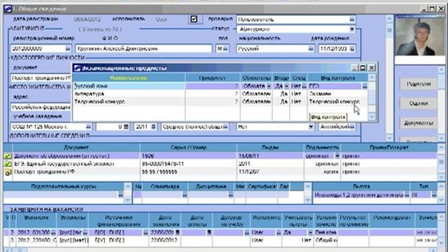The width and height of the screenshot is (448, 252).
Task: Open lookup in Русский язык row Спец cell
Action: tap(304, 86)
